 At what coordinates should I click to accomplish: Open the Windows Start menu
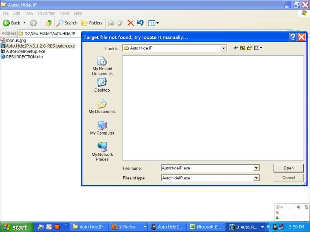coord(17,227)
